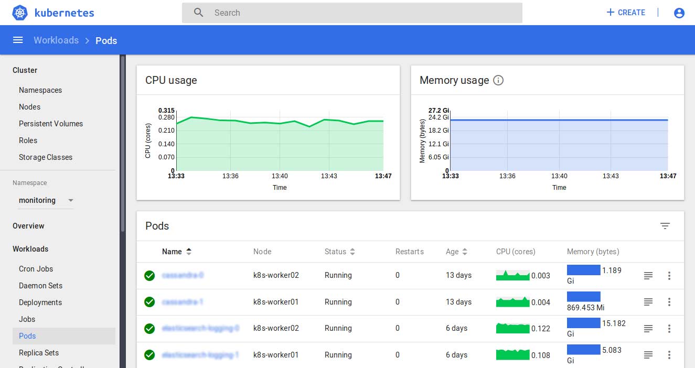Screen dimensions: 695x368
Task: Sort pods by the Age arrows
Action: click(x=465, y=252)
